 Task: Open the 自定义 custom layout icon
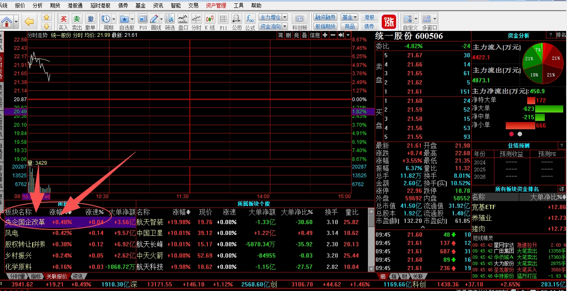pos(407,19)
